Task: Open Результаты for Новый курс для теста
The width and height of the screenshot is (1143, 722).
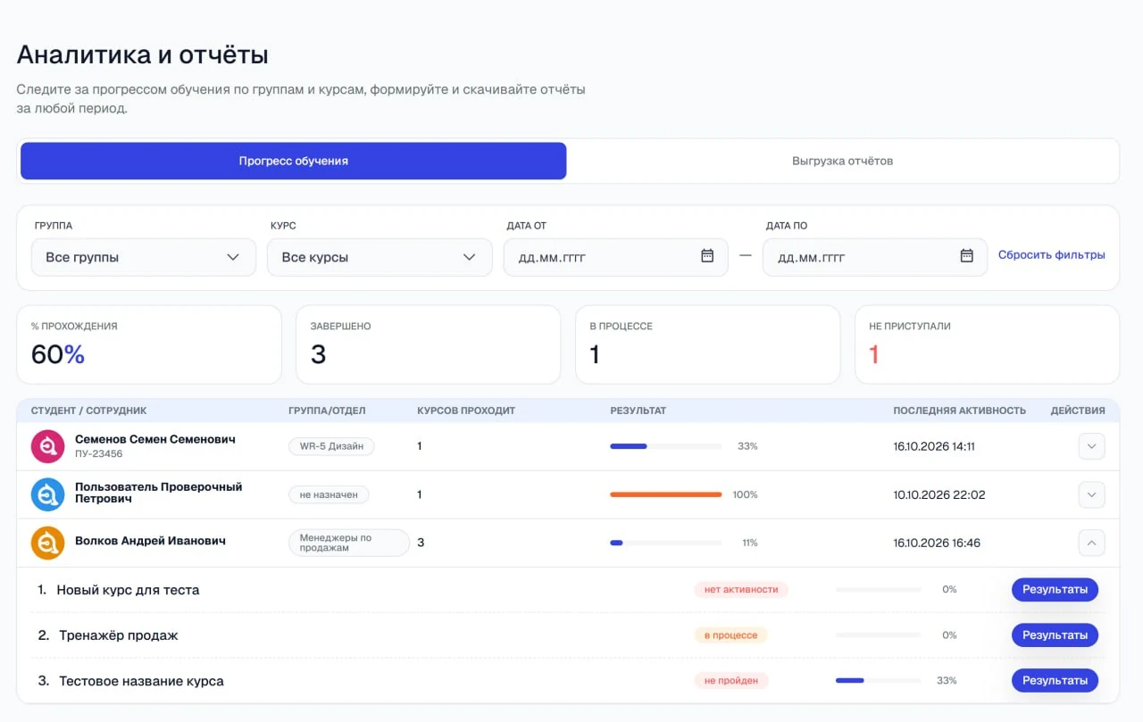Action: click(1055, 589)
